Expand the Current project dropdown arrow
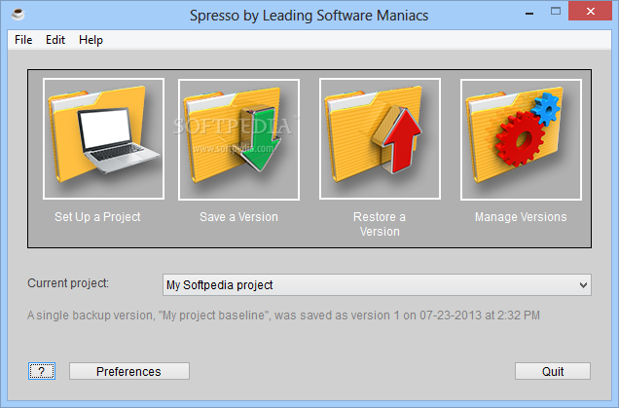 pyautogui.click(x=583, y=284)
